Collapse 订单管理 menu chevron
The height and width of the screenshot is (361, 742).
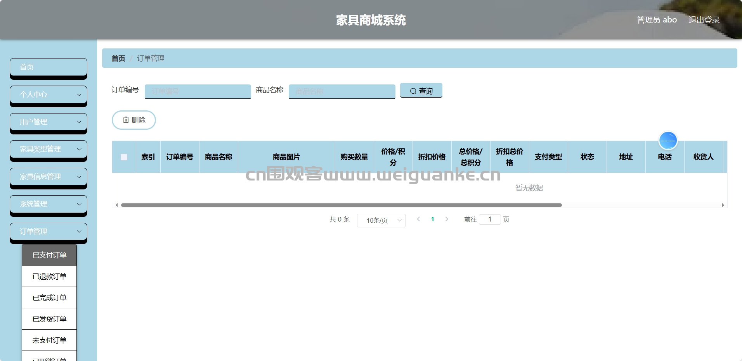click(x=79, y=232)
